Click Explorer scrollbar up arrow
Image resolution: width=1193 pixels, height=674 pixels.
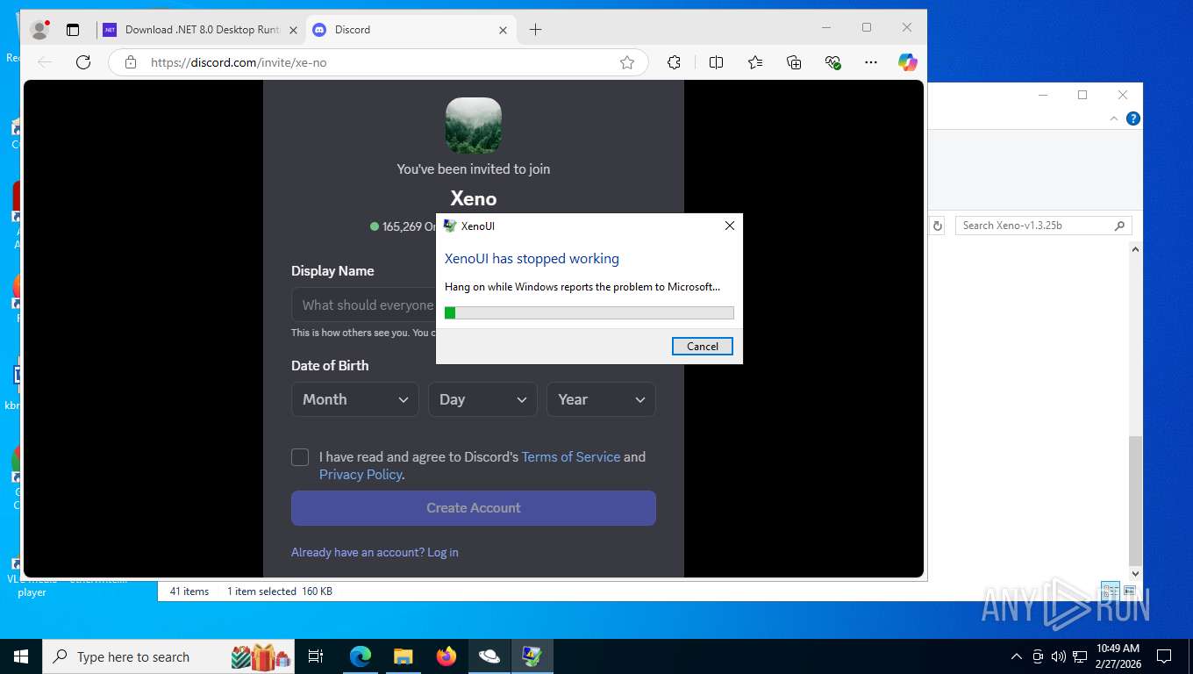pyautogui.click(x=1135, y=250)
